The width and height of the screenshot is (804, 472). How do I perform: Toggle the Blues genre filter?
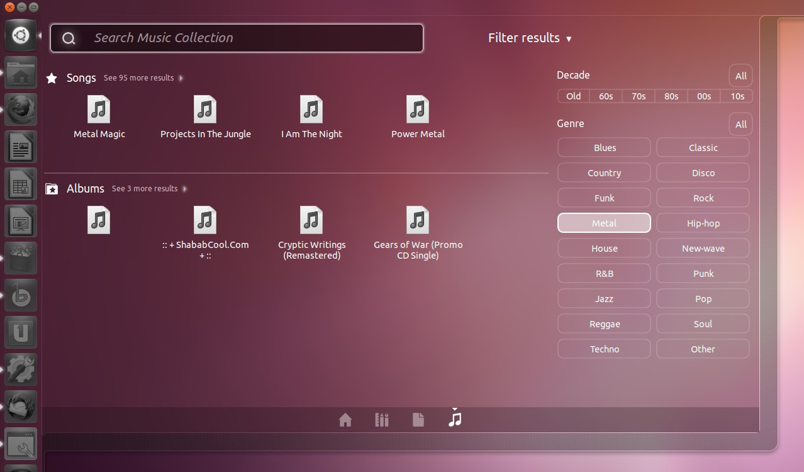604,148
